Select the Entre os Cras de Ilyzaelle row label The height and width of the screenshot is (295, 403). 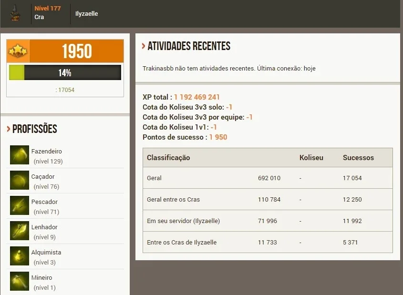pyautogui.click(x=182, y=243)
